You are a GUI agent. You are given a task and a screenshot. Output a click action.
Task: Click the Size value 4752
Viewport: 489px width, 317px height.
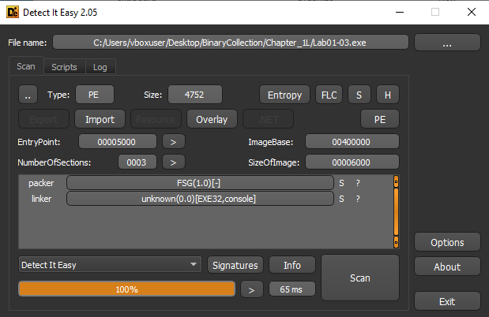tap(195, 95)
